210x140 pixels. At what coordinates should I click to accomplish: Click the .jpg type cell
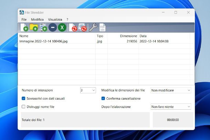(99, 41)
